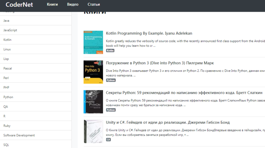
Task: Open the Книги menu item
Action: tap(52, 5)
